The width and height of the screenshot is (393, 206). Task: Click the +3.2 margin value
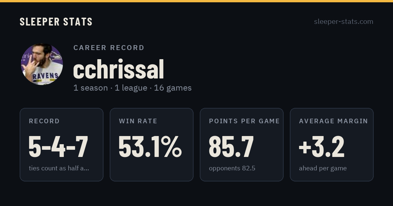point(322,146)
